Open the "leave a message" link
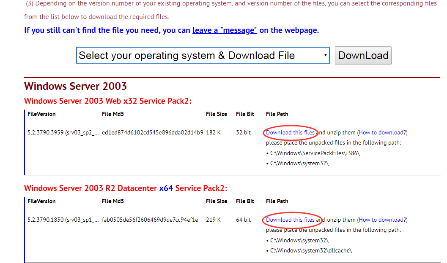The width and height of the screenshot is (447, 263). (x=225, y=30)
